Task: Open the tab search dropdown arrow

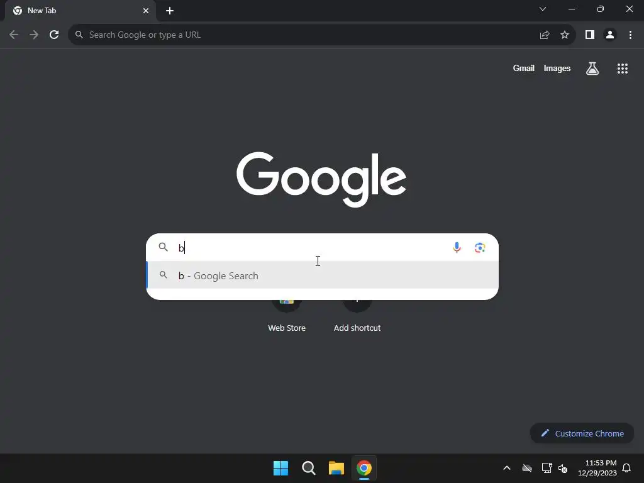Action: 543,9
